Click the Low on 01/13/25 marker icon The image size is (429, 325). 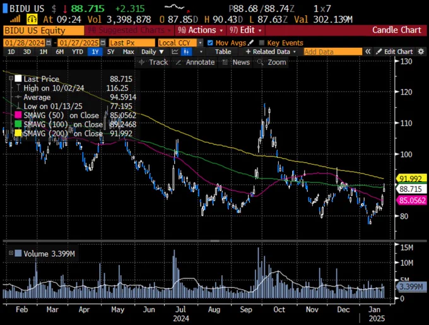click(x=18, y=106)
